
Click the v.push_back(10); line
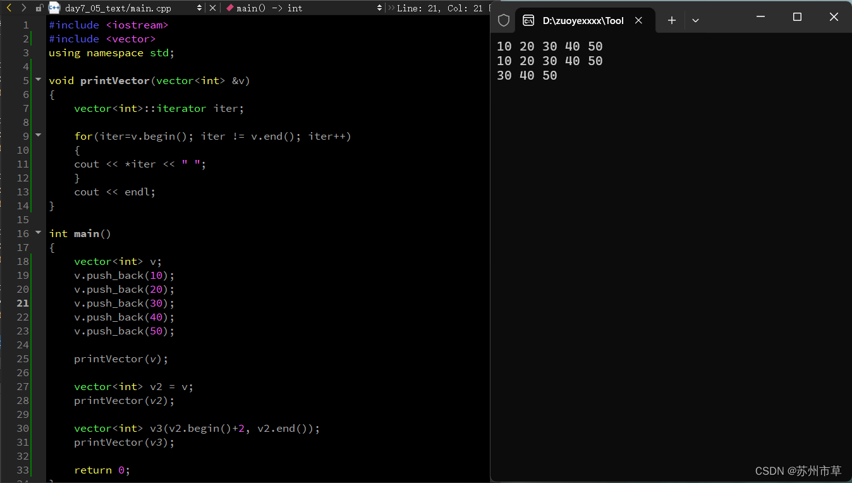click(x=124, y=275)
